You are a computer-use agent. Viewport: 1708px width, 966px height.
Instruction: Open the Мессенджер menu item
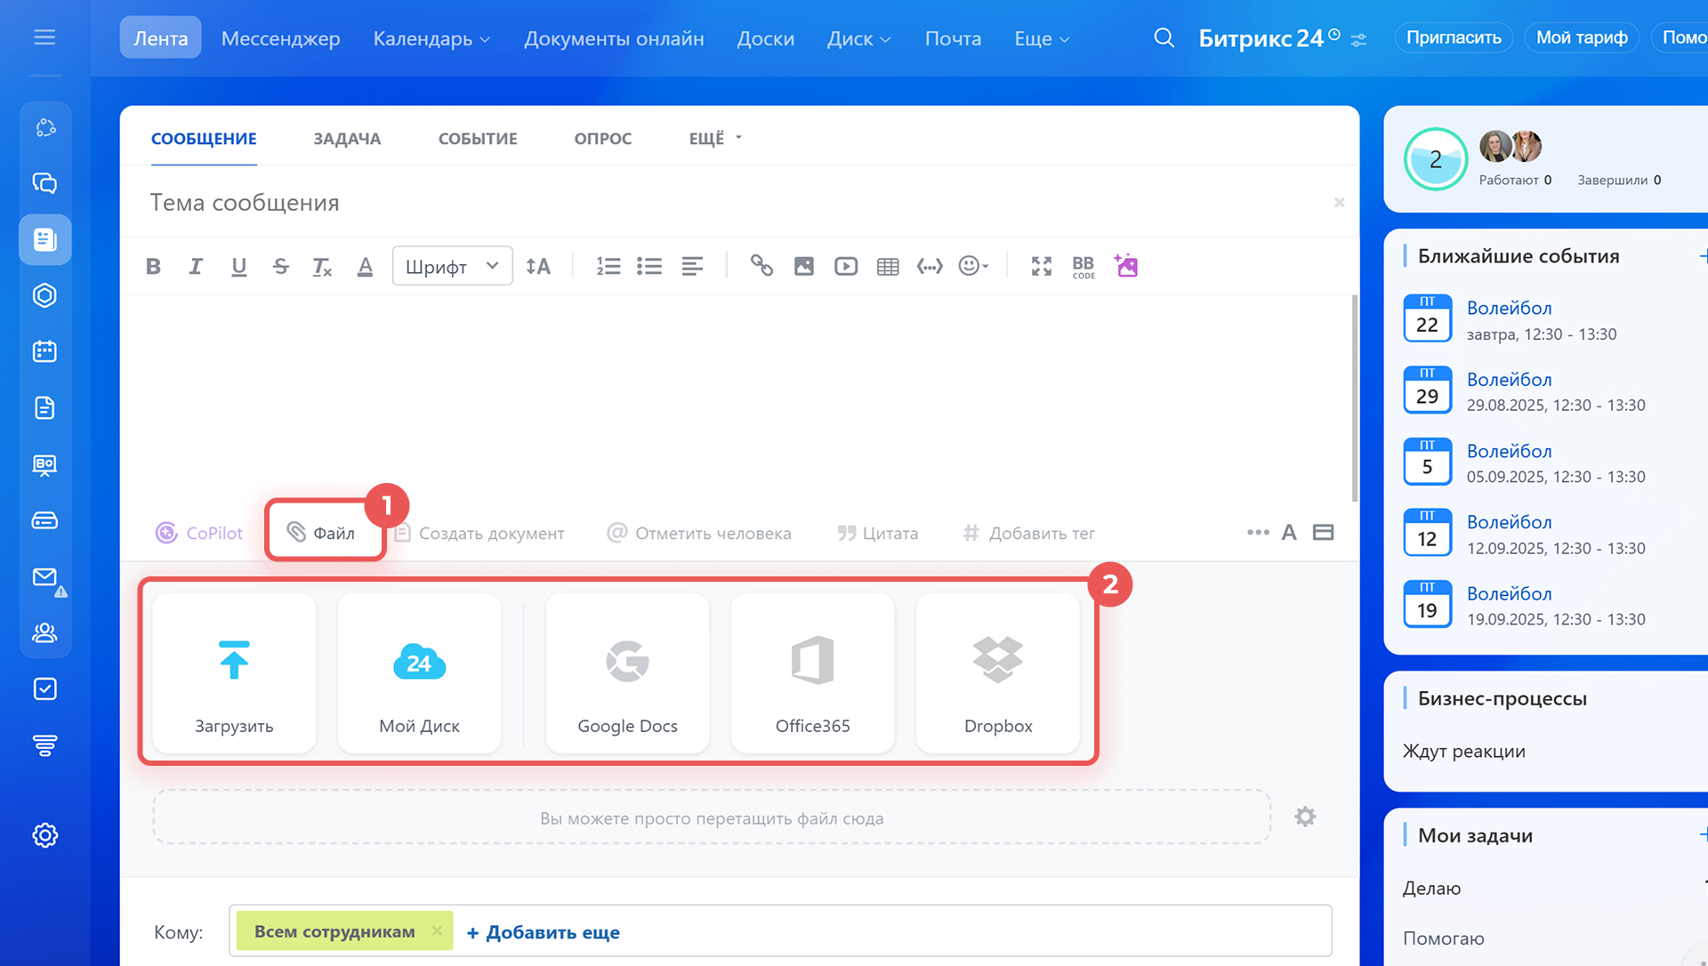280,38
